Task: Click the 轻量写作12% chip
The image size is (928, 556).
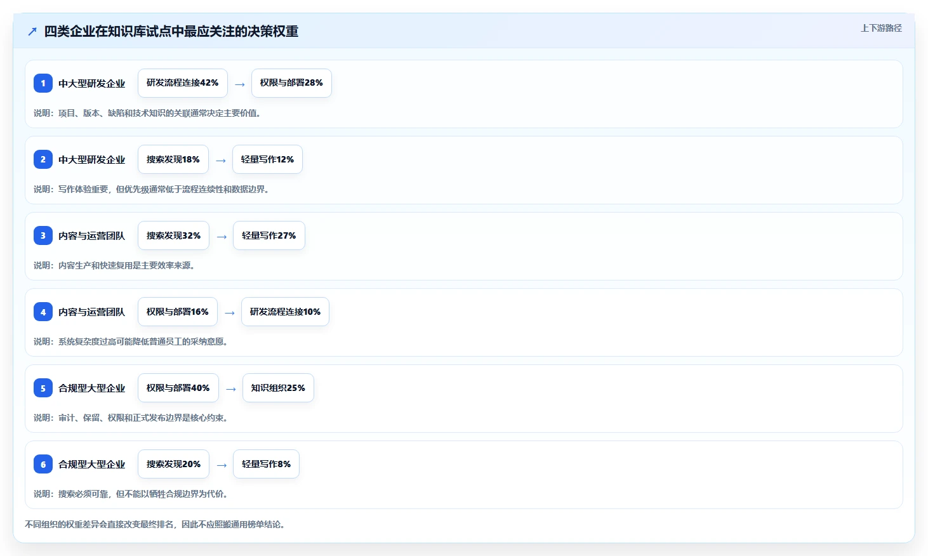Action: pos(267,159)
